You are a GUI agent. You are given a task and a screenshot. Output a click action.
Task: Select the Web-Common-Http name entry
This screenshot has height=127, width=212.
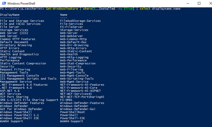74,39
